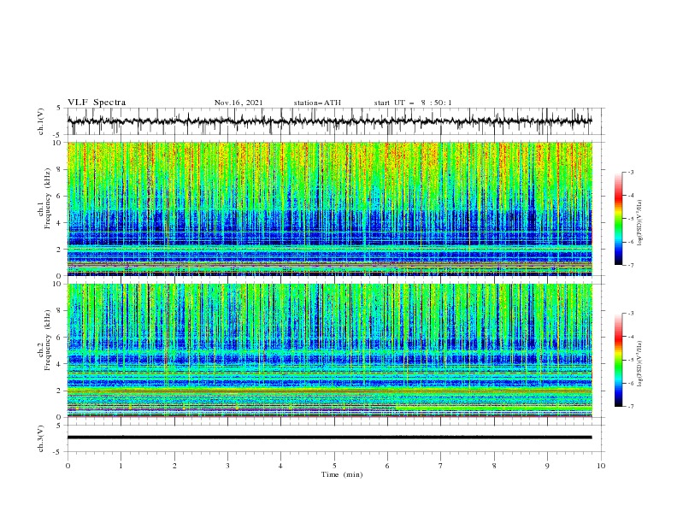The width and height of the screenshot is (677, 523).
Task: Click the "start UT = 8 :50: 1" text
Action: (x=413, y=103)
